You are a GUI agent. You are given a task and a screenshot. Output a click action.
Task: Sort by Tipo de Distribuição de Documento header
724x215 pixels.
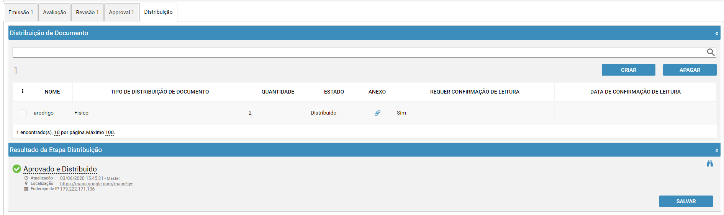pyautogui.click(x=160, y=92)
